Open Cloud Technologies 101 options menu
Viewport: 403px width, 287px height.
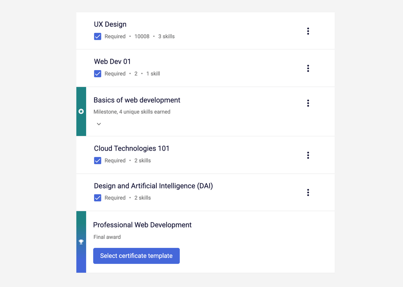point(308,155)
